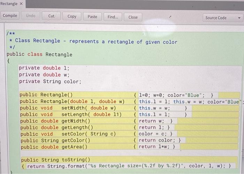This screenshot has height=174, width=244.
Task: Click the 'this.w = w;' statement
Action: [154, 108]
